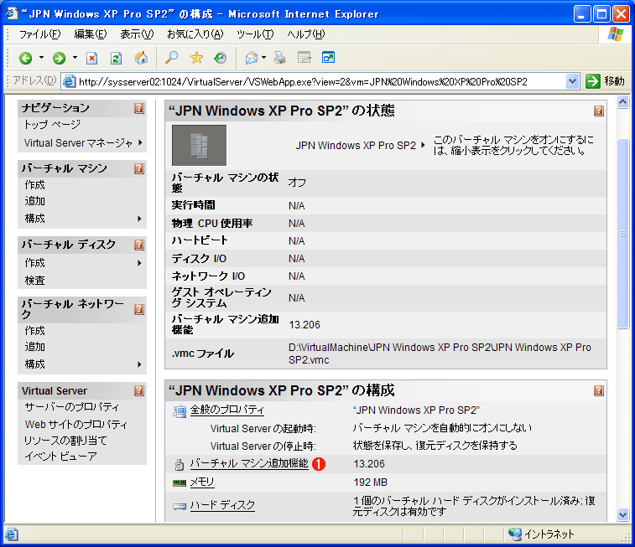Expand JPN Windows XP Pro SP2 arrow
Viewport: 635px width, 547px height.
[424, 145]
